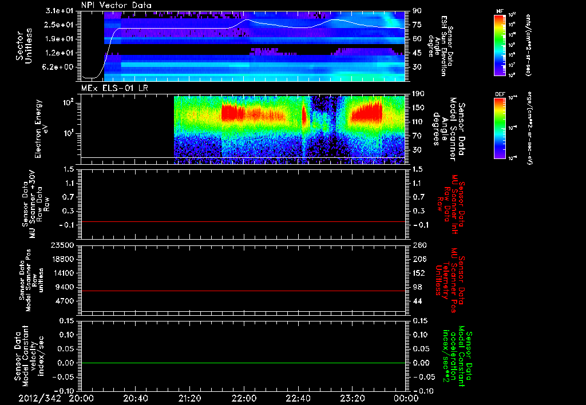Click the '150' scanner angle tick
Viewport: 586px width, 405px height.
[x=418, y=108]
